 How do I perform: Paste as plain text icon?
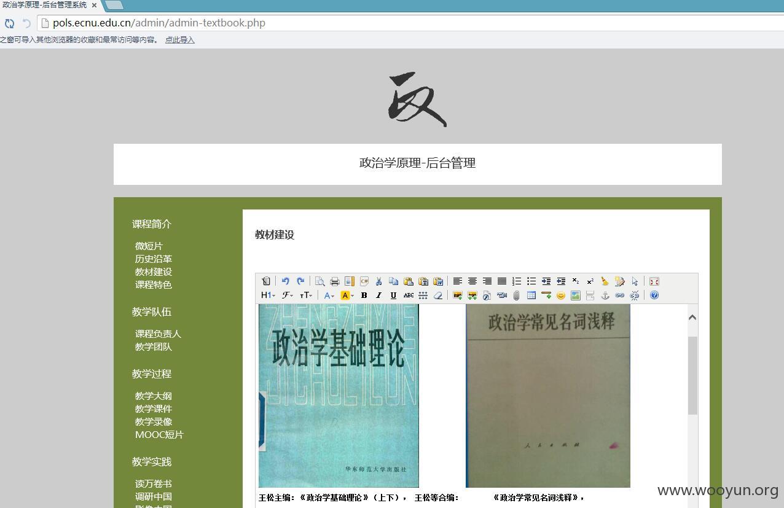click(423, 281)
